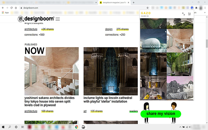Switch to the designboom magazine tab
The height and width of the screenshot is (130, 208).
tap(114, 3)
